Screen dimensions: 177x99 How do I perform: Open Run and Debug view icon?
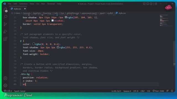[x=5, y=31]
